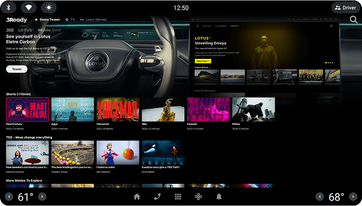Click 'Could an orca give a TED Talk?'
This screenshot has width=362, height=206.
(x=160, y=167)
